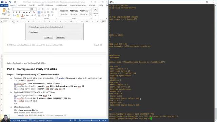Image resolution: width=217 pixels, height=122 pixels.
Task: Click the text effects A icon
Action: pyautogui.click(x=14, y=15)
